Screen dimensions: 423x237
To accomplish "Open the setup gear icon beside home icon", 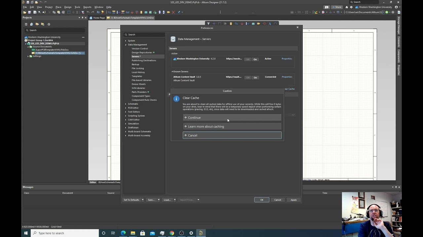I will click(351, 7).
